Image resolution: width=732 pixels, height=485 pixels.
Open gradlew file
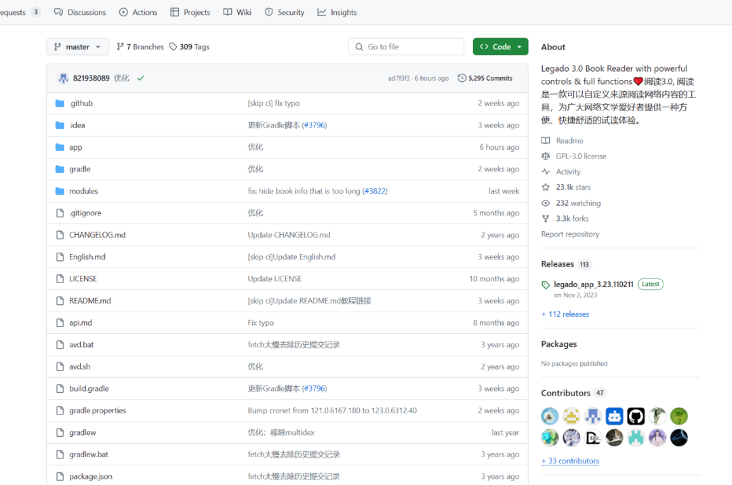click(83, 432)
